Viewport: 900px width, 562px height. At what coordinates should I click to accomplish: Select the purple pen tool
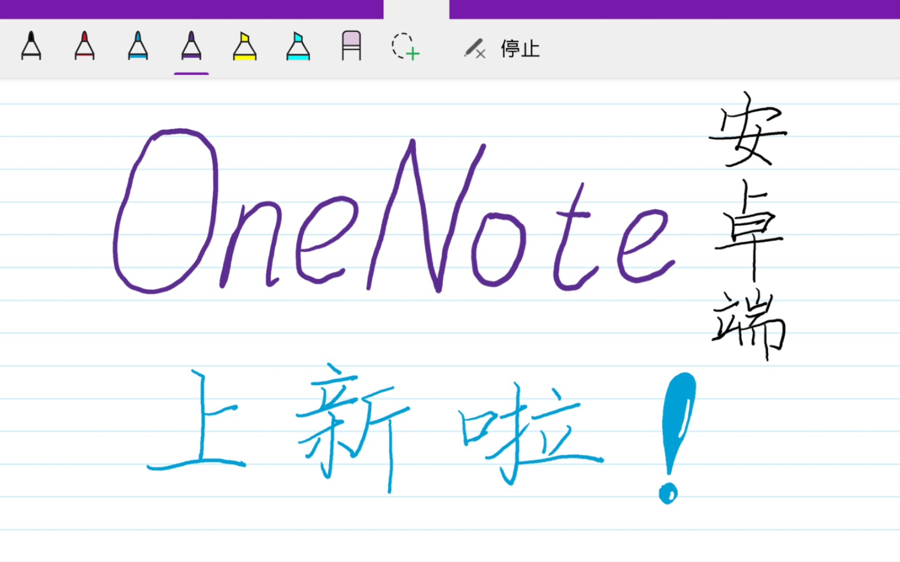pos(191,46)
